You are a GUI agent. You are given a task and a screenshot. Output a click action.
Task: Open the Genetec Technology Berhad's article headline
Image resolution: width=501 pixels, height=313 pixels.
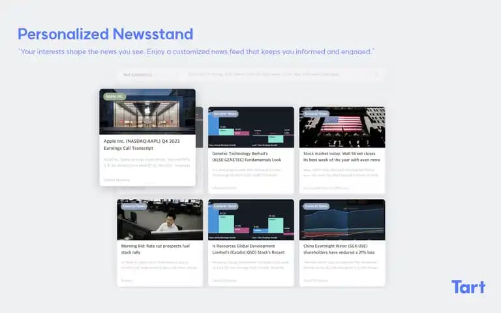[247, 156]
